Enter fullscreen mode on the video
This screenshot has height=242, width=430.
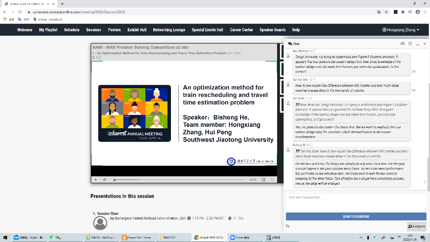tap(272, 180)
